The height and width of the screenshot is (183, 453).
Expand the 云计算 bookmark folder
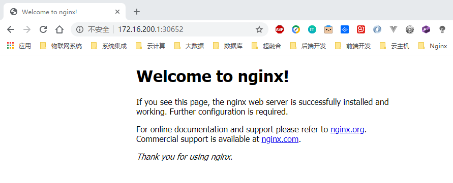pyautogui.click(x=150, y=46)
